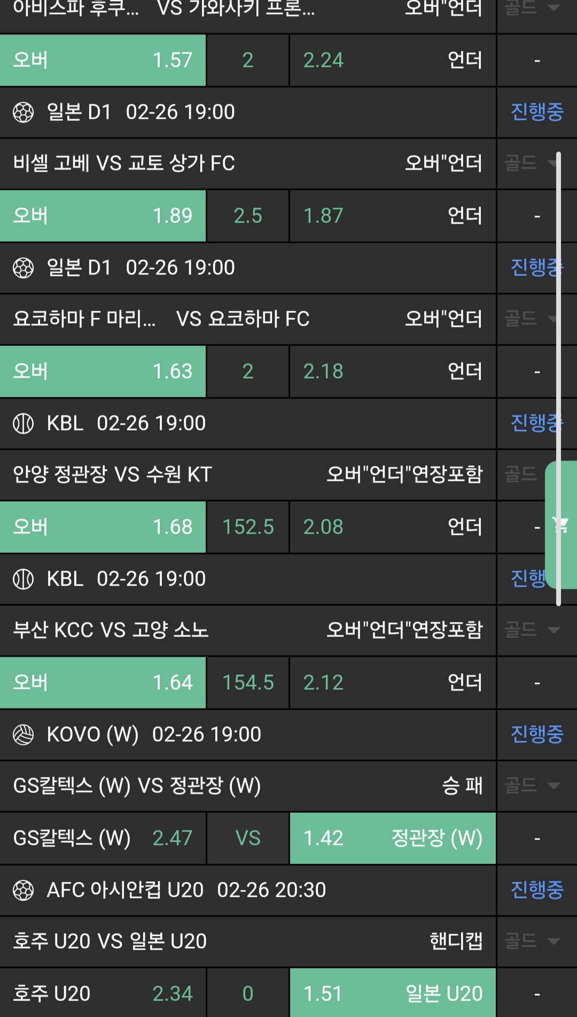
Task: Click 진행중 status for KOVO (W) match
Action: [536, 735]
